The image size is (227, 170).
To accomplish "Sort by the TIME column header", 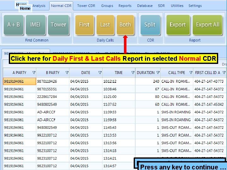I will coord(119,73).
